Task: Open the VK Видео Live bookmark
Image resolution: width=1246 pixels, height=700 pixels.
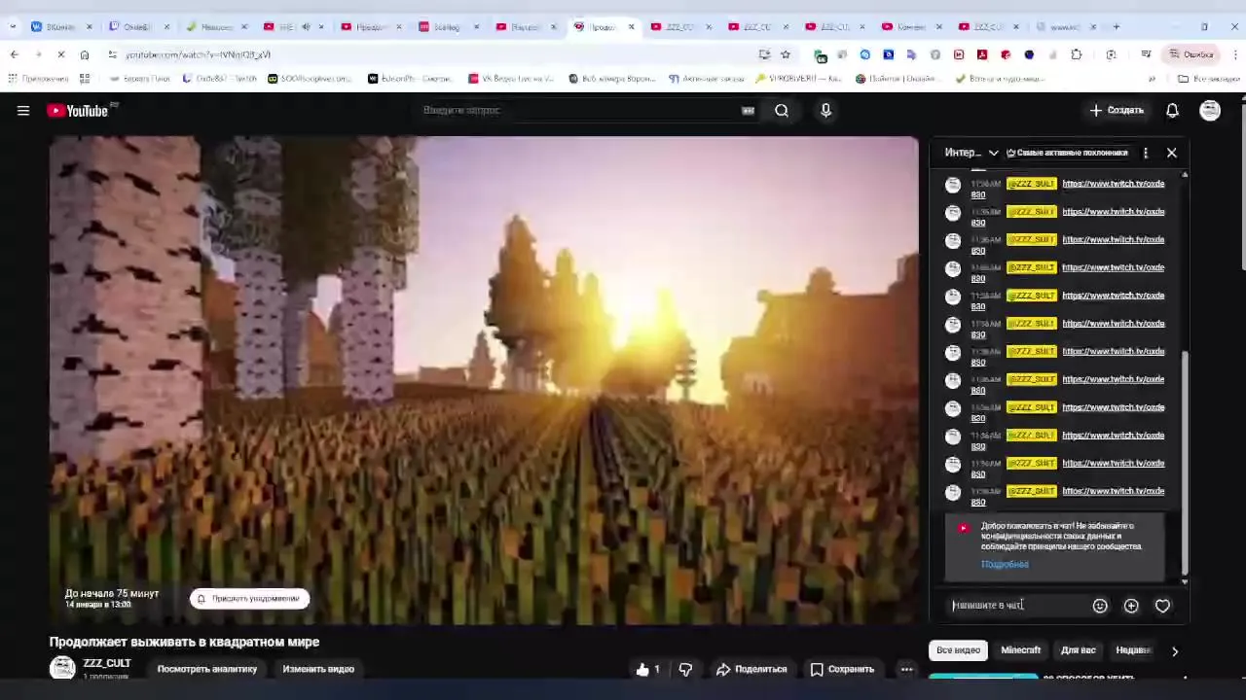Action: click(x=511, y=79)
